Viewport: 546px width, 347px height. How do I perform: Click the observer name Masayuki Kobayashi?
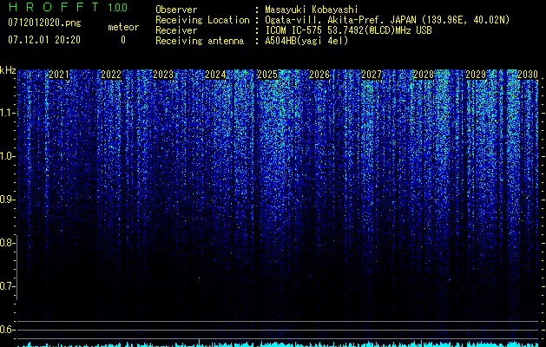[312, 10]
